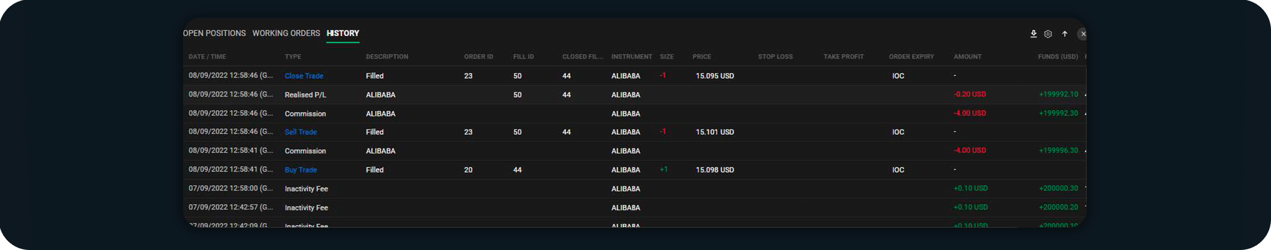Image resolution: width=1271 pixels, height=250 pixels.
Task: Sort by Price column header
Action: pyautogui.click(x=702, y=57)
